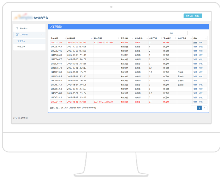Screen dimensions: 223x183
Task: Click the search filter field containing 144
Action: pos(178,33)
